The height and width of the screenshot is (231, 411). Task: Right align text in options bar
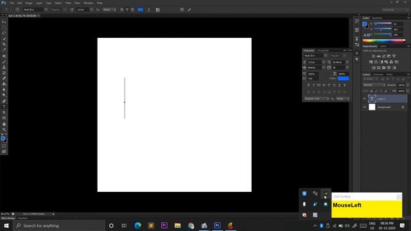(132, 10)
